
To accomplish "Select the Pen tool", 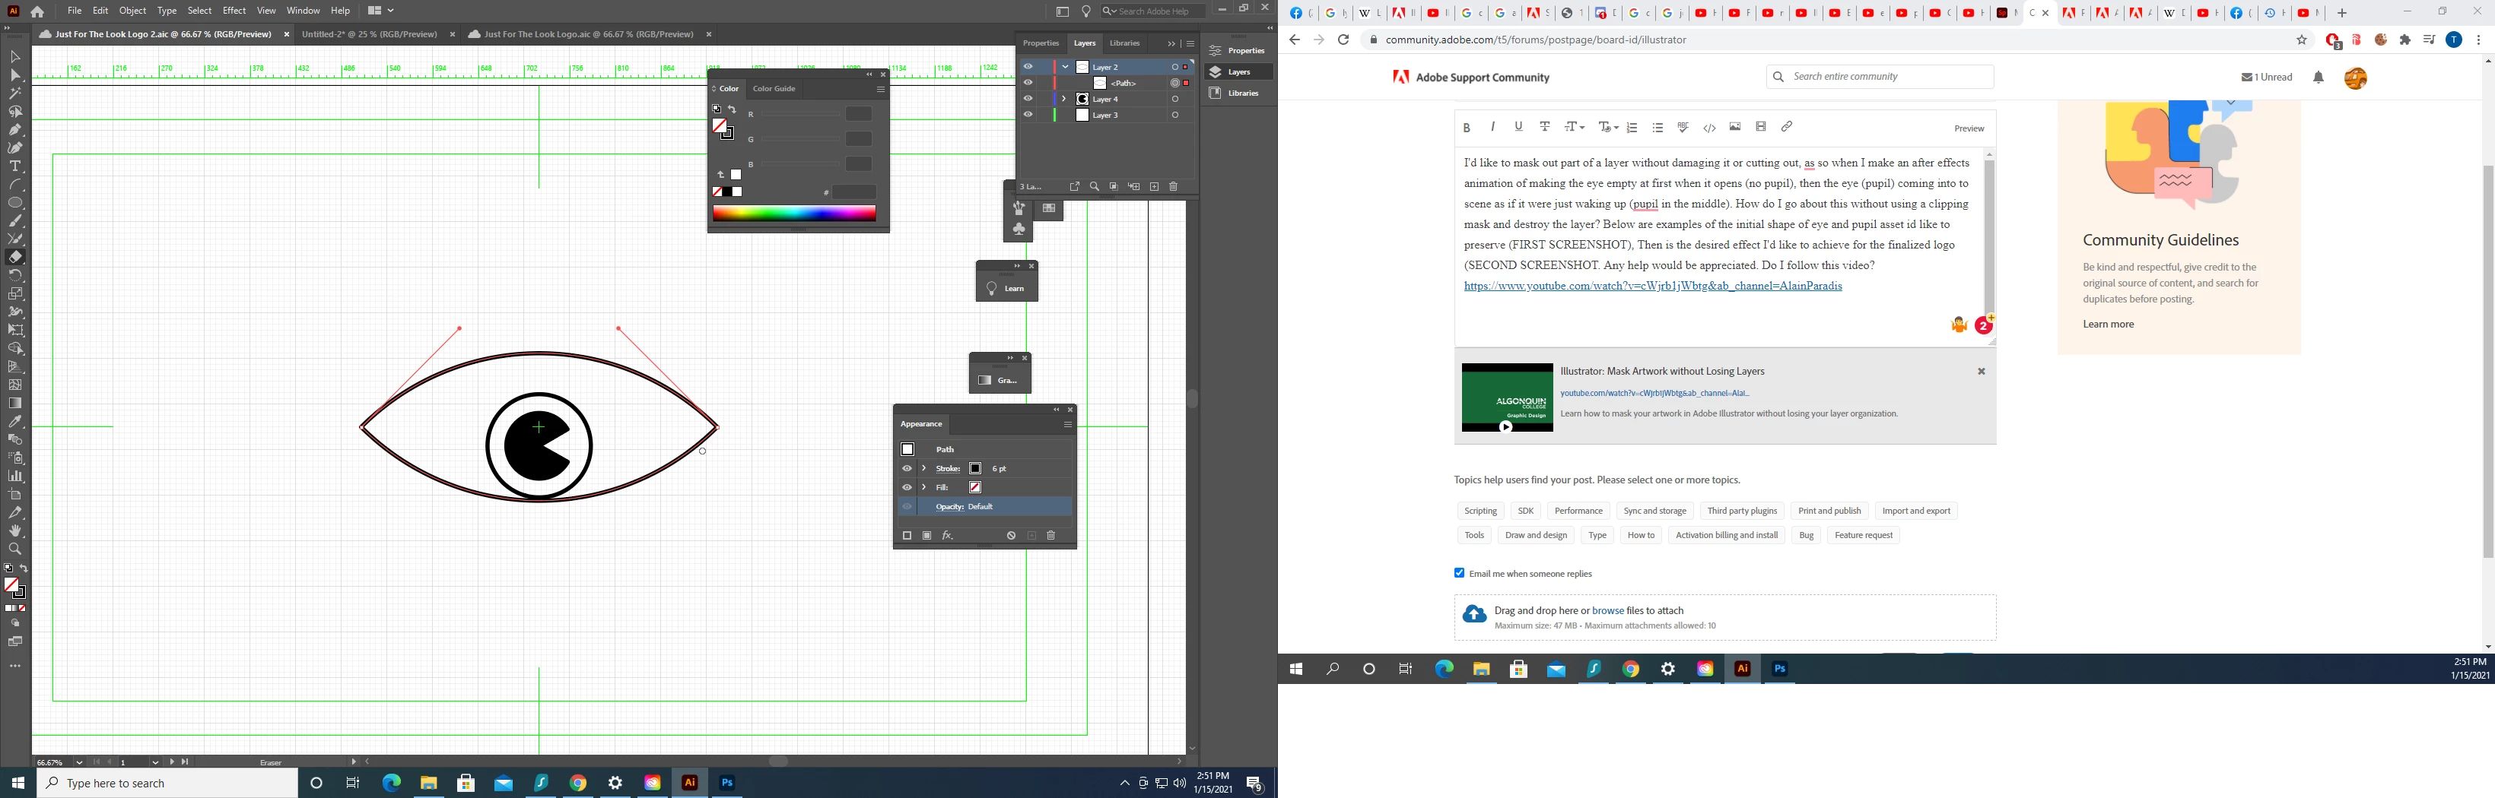I will (14, 130).
